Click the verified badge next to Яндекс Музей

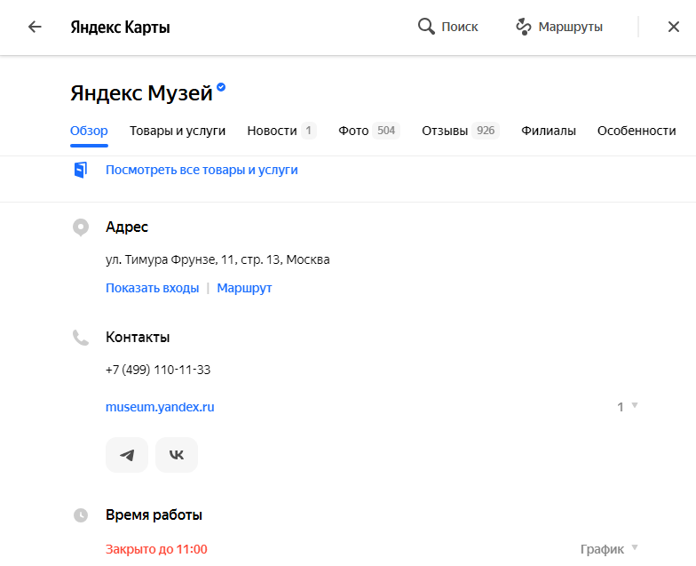tap(221, 87)
